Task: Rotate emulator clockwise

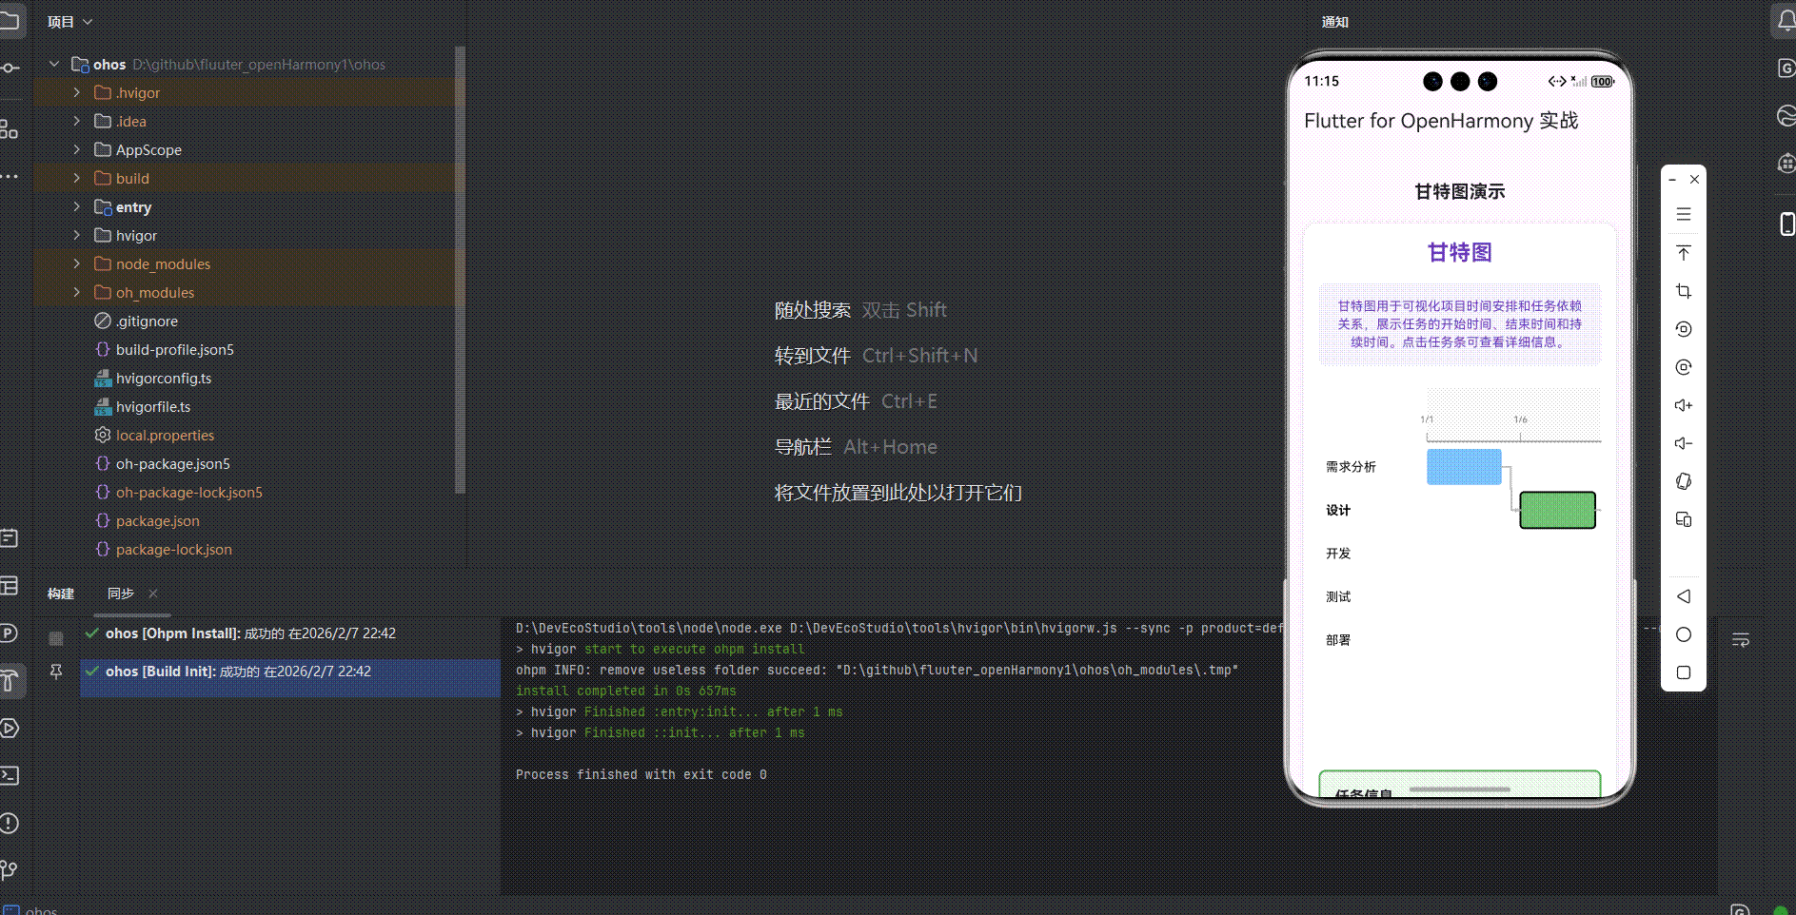Action: point(1683,367)
